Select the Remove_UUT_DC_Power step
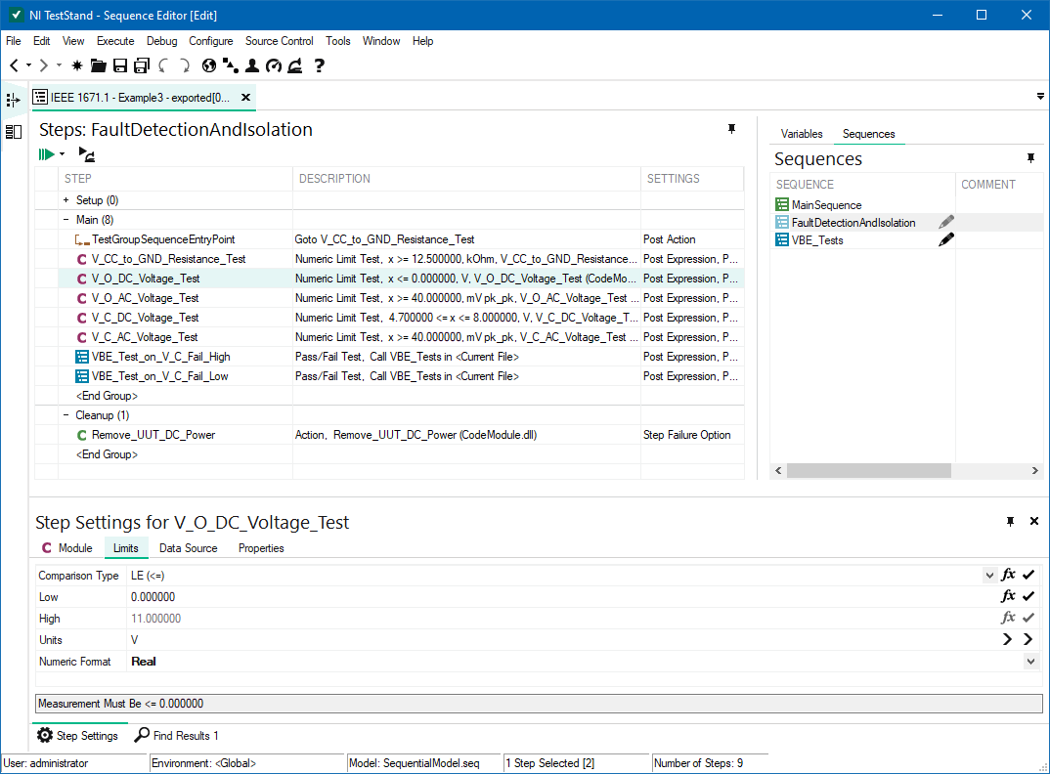Screen dimensions: 1050x774 click(x=153, y=435)
